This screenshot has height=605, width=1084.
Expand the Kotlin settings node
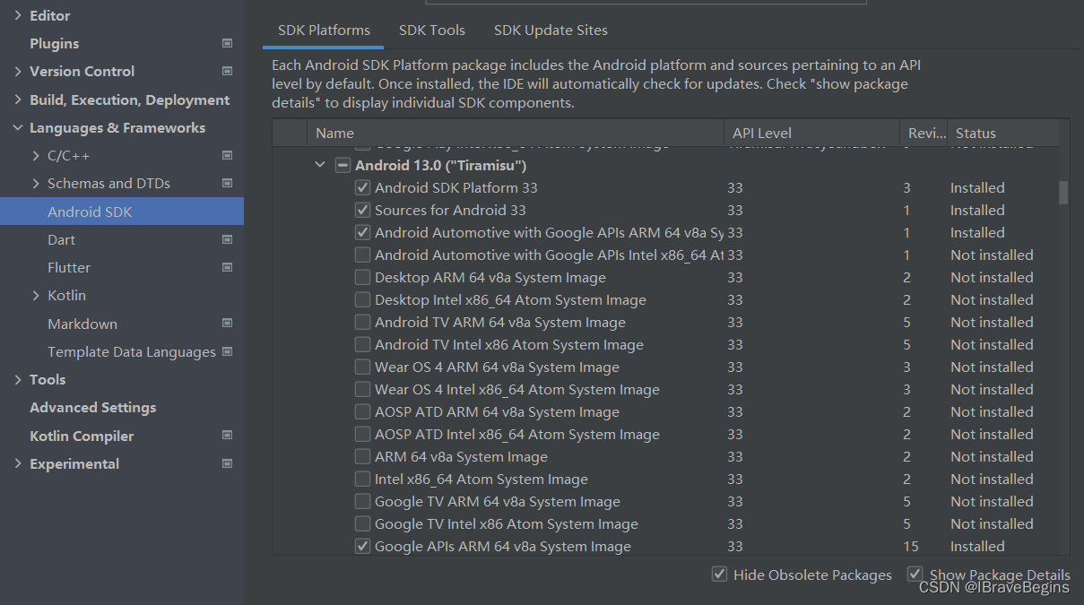coord(36,296)
